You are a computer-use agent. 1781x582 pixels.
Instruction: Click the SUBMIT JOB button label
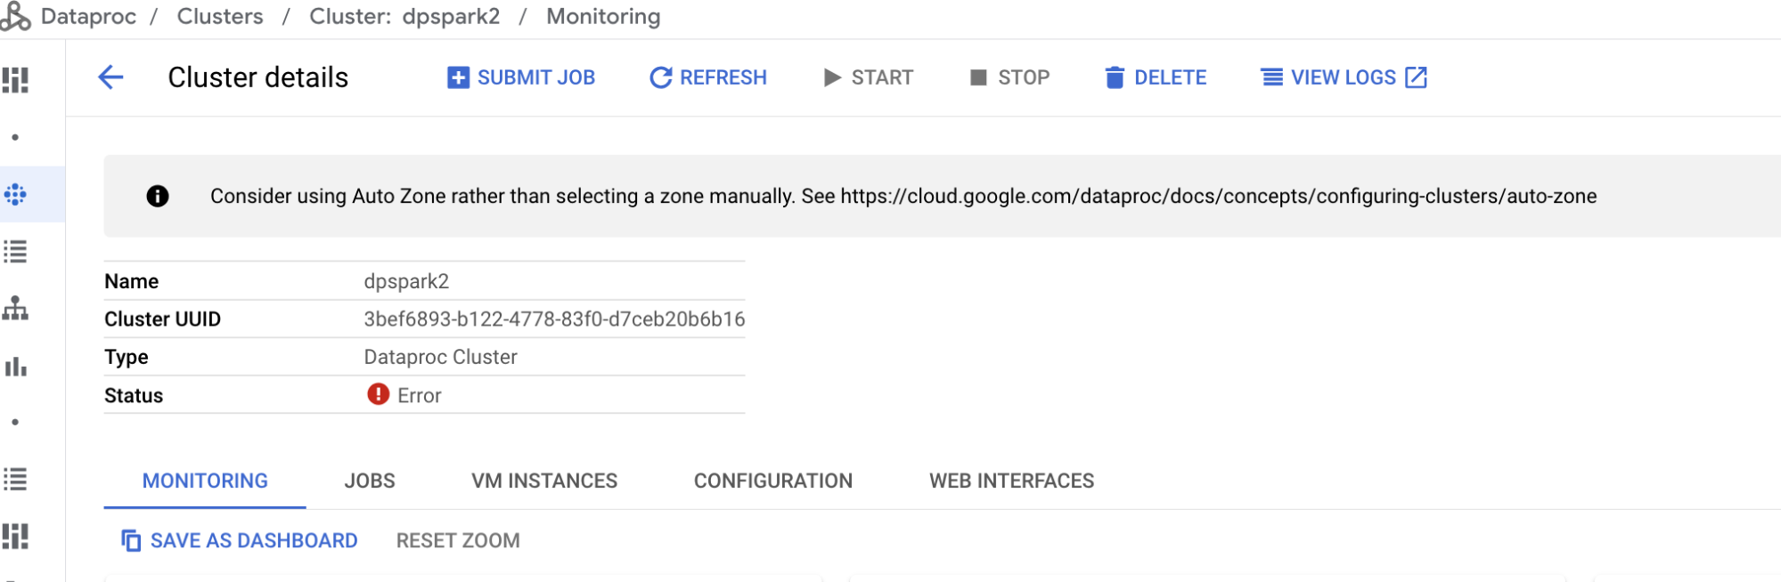coord(536,77)
